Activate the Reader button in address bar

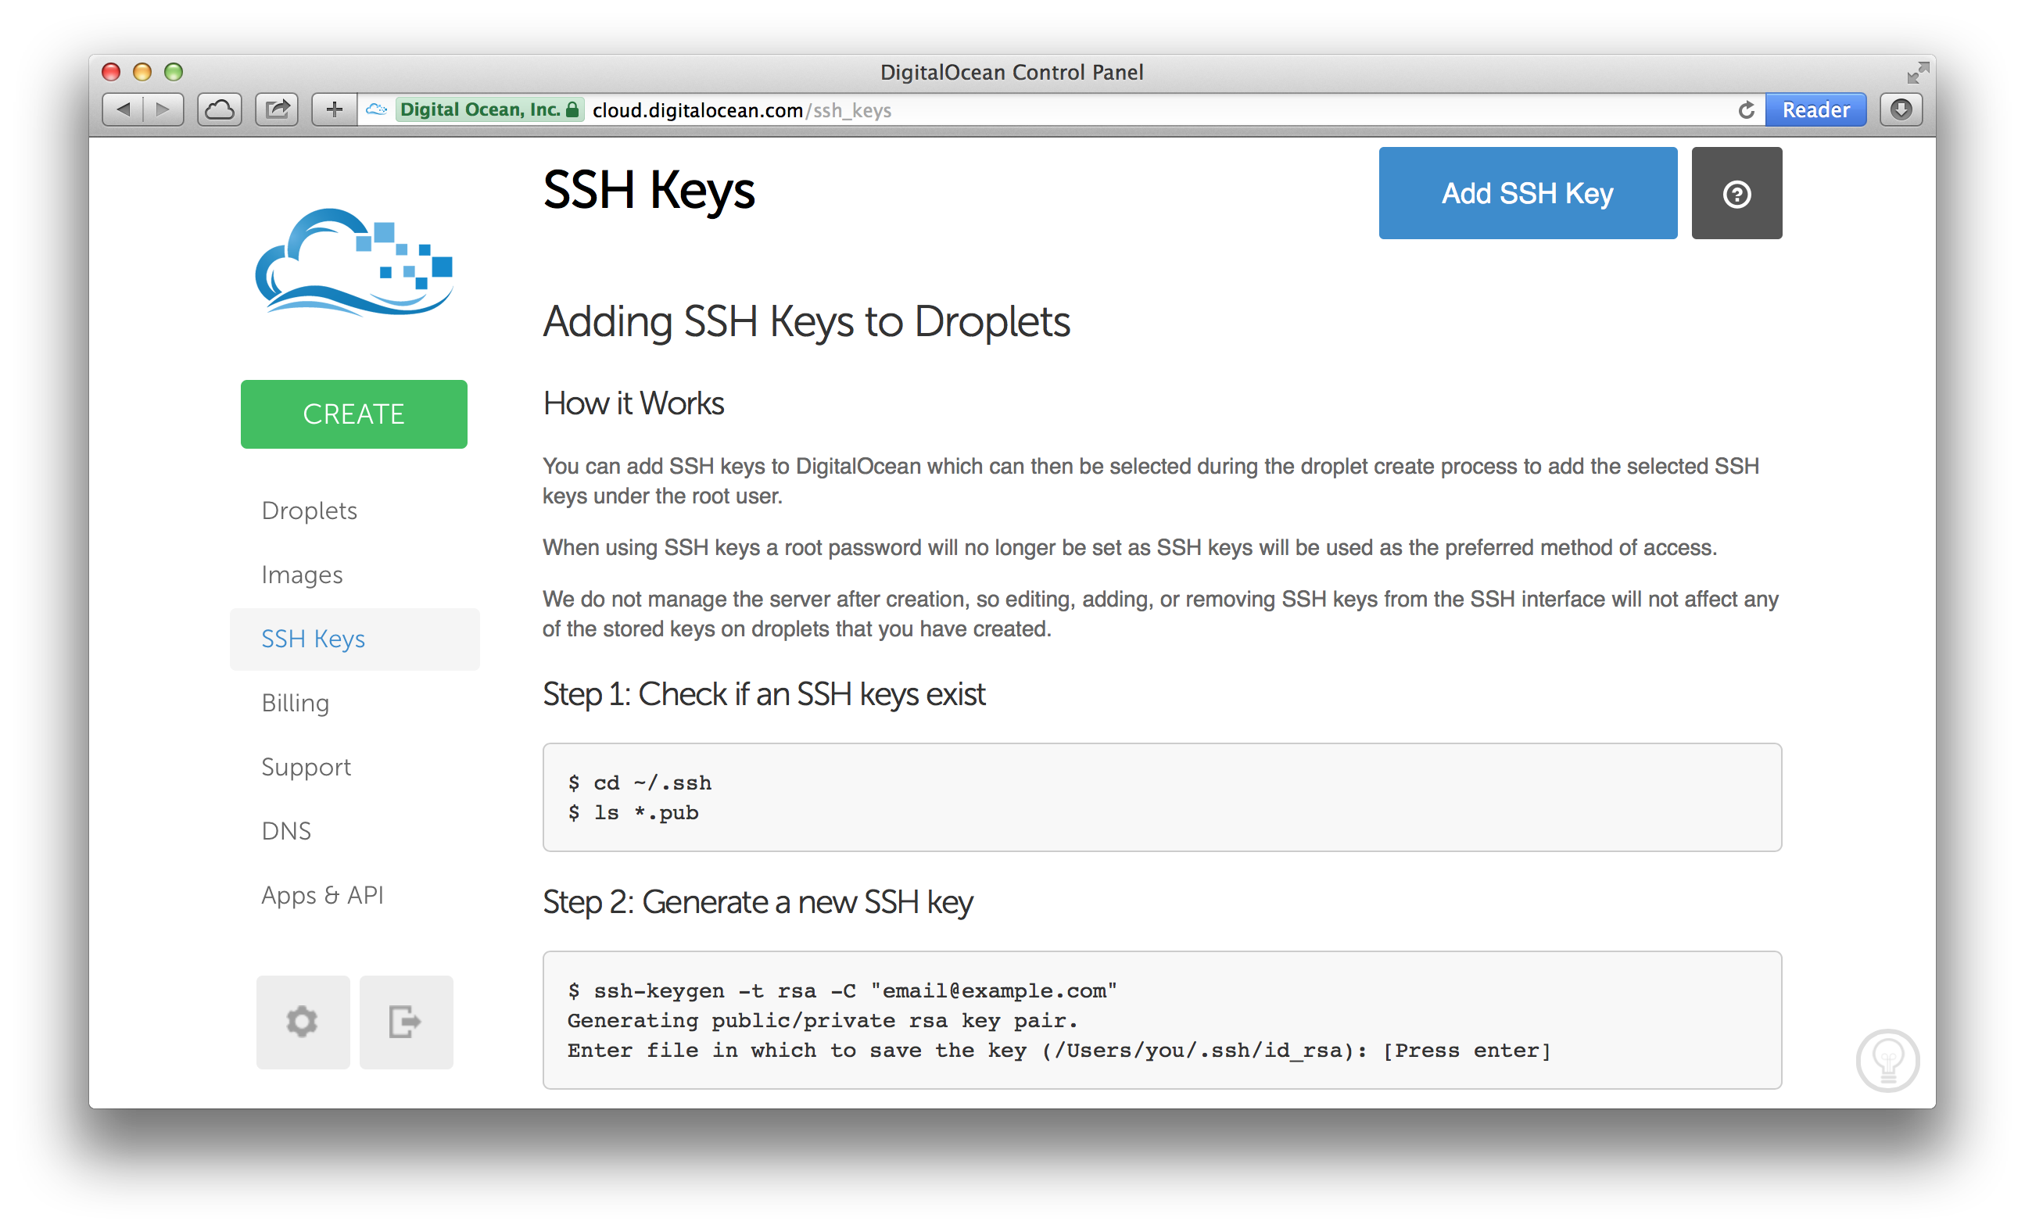point(1815,110)
